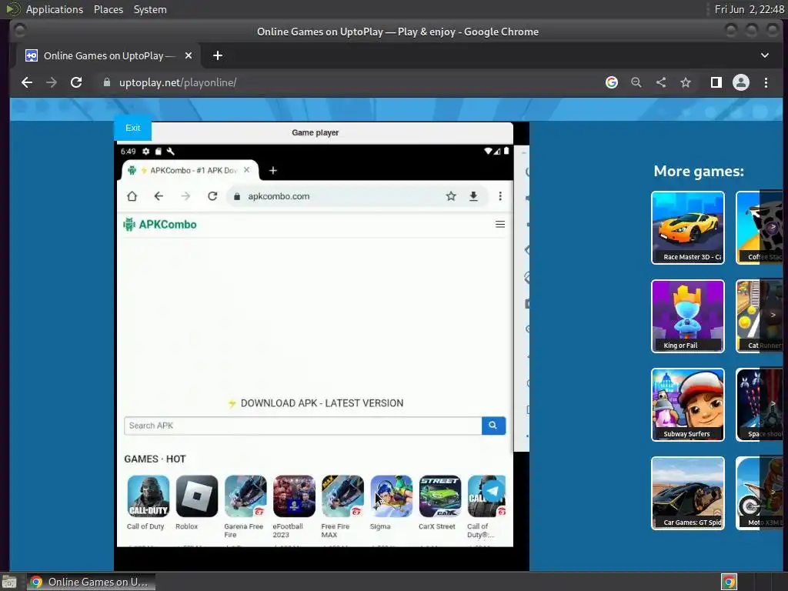Screen dimensions: 788x591
Task: Open eFootball 2023 game icon
Action: click(294, 496)
